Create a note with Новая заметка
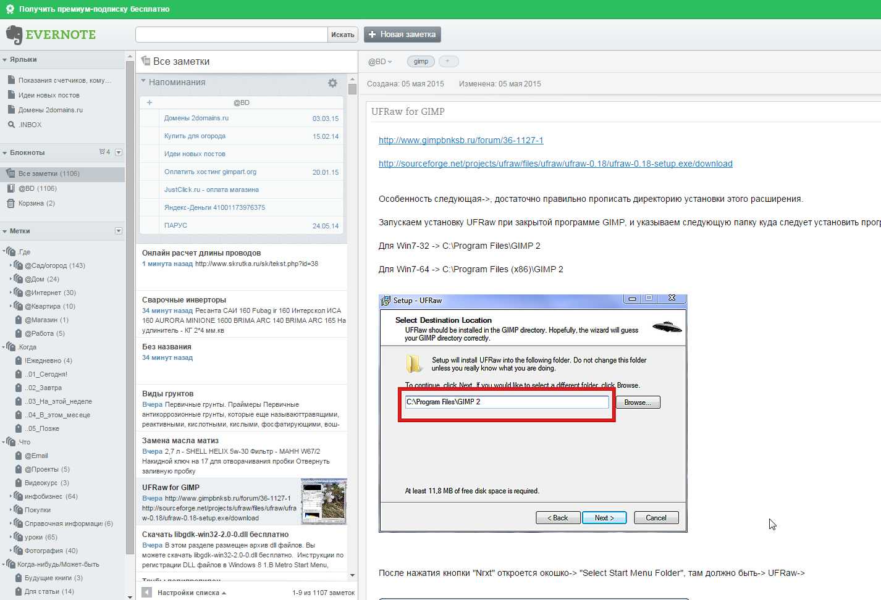881x600 pixels. [x=402, y=35]
